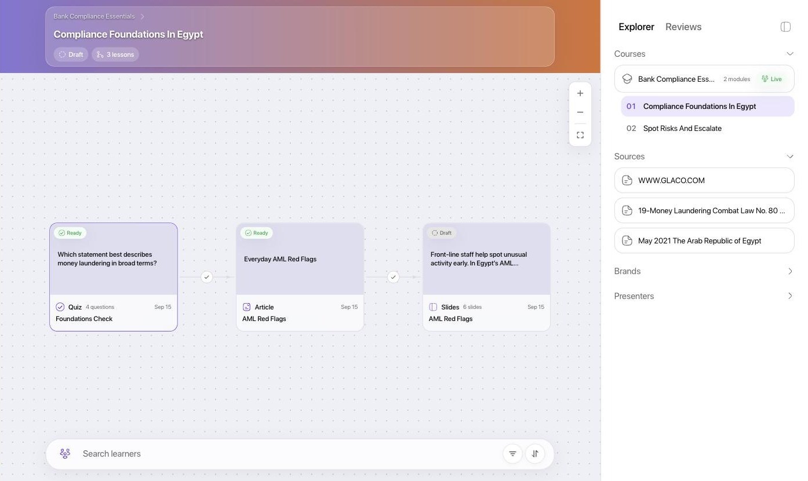Click the Draft status badge in header
The height and width of the screenshot is (481, 808).
click(71, 54)
